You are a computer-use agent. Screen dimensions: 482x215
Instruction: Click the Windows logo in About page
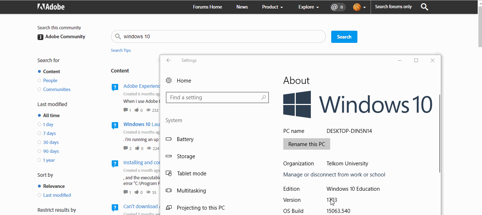(x=297, y=104)
